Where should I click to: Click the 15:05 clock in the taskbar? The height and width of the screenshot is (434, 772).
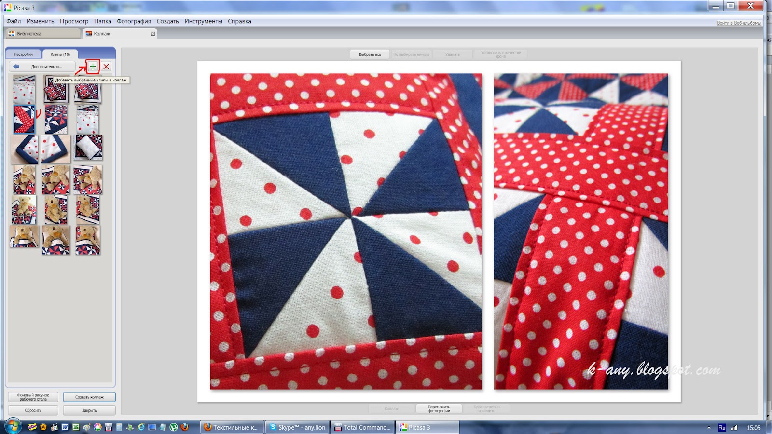pyautogui.click(x=753, y=428)
